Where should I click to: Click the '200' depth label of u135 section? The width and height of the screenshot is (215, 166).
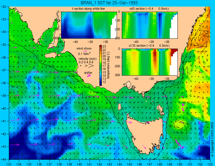pos(118,66)
